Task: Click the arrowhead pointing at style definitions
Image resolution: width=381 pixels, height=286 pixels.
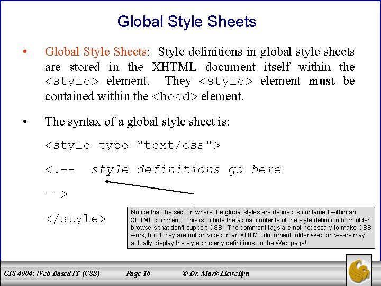Action: (107, 182)
